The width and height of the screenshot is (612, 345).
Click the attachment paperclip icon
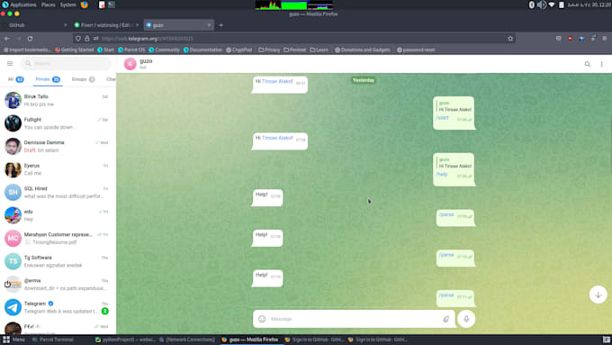[445, 319]
